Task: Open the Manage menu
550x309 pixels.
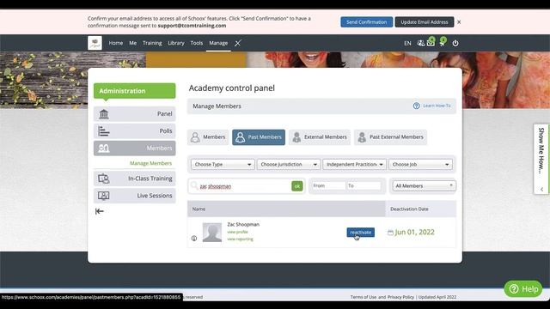Action: 218,43
